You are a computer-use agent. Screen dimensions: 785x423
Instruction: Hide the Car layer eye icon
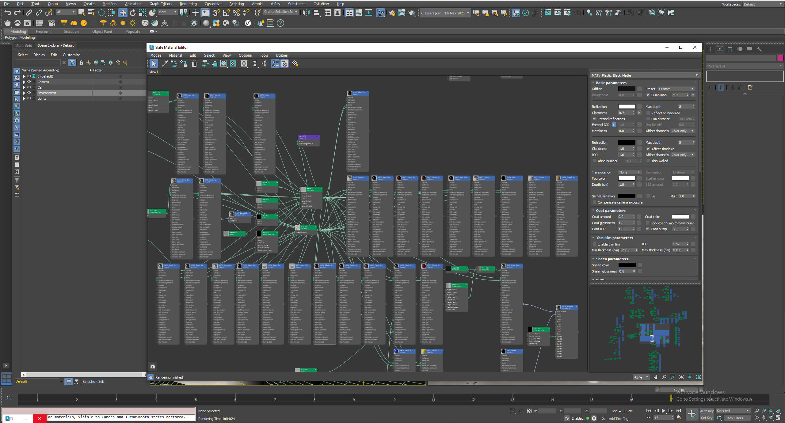[x=29, y=87]
